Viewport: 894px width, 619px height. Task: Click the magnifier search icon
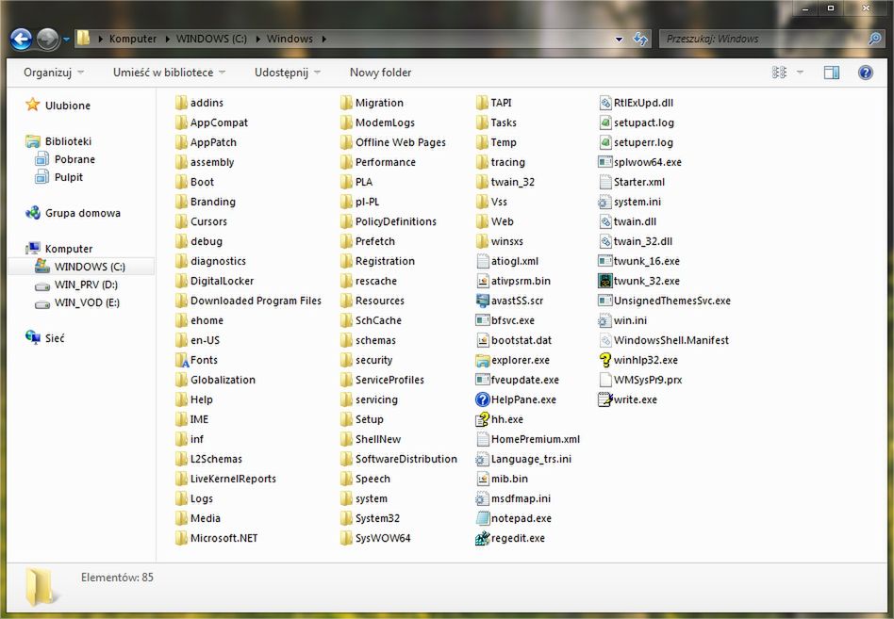[x=874, y=39]
